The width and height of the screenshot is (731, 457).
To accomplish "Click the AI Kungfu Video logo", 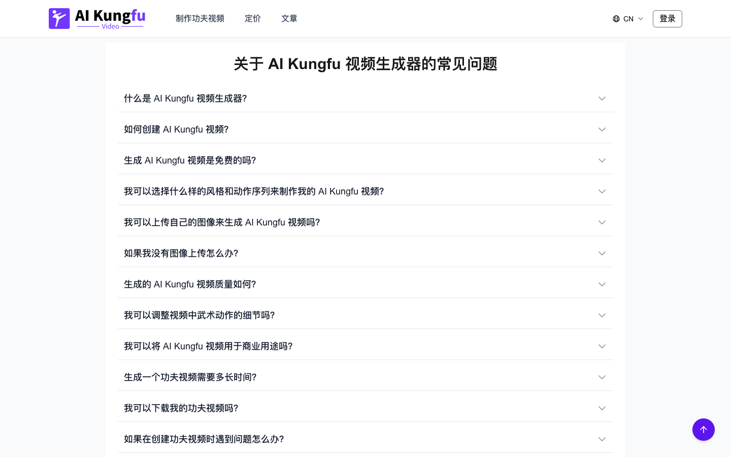I will coord(97,19).
